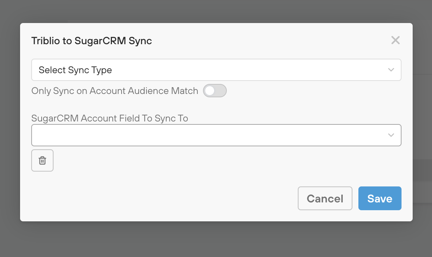Remove the sync field row via trash button
Screen dimensions: 432x257
(x=42, y=160)
